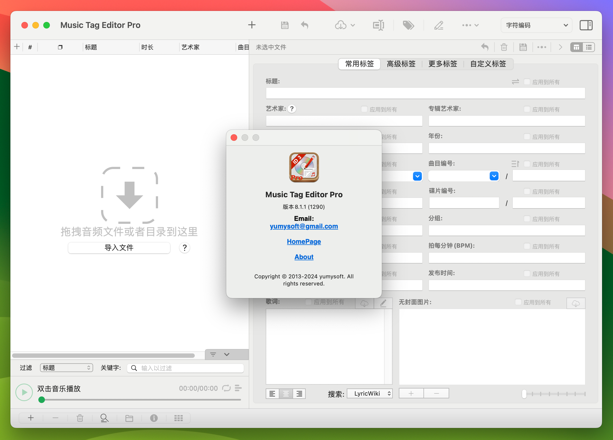Click the save floppy icon in top toolbar

coord(285,25)
